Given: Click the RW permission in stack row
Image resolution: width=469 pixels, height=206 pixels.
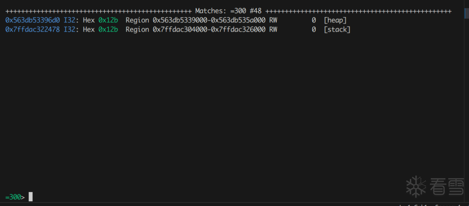Looking at the screenshot, I should pyautogui.click(x=273, y=30).
